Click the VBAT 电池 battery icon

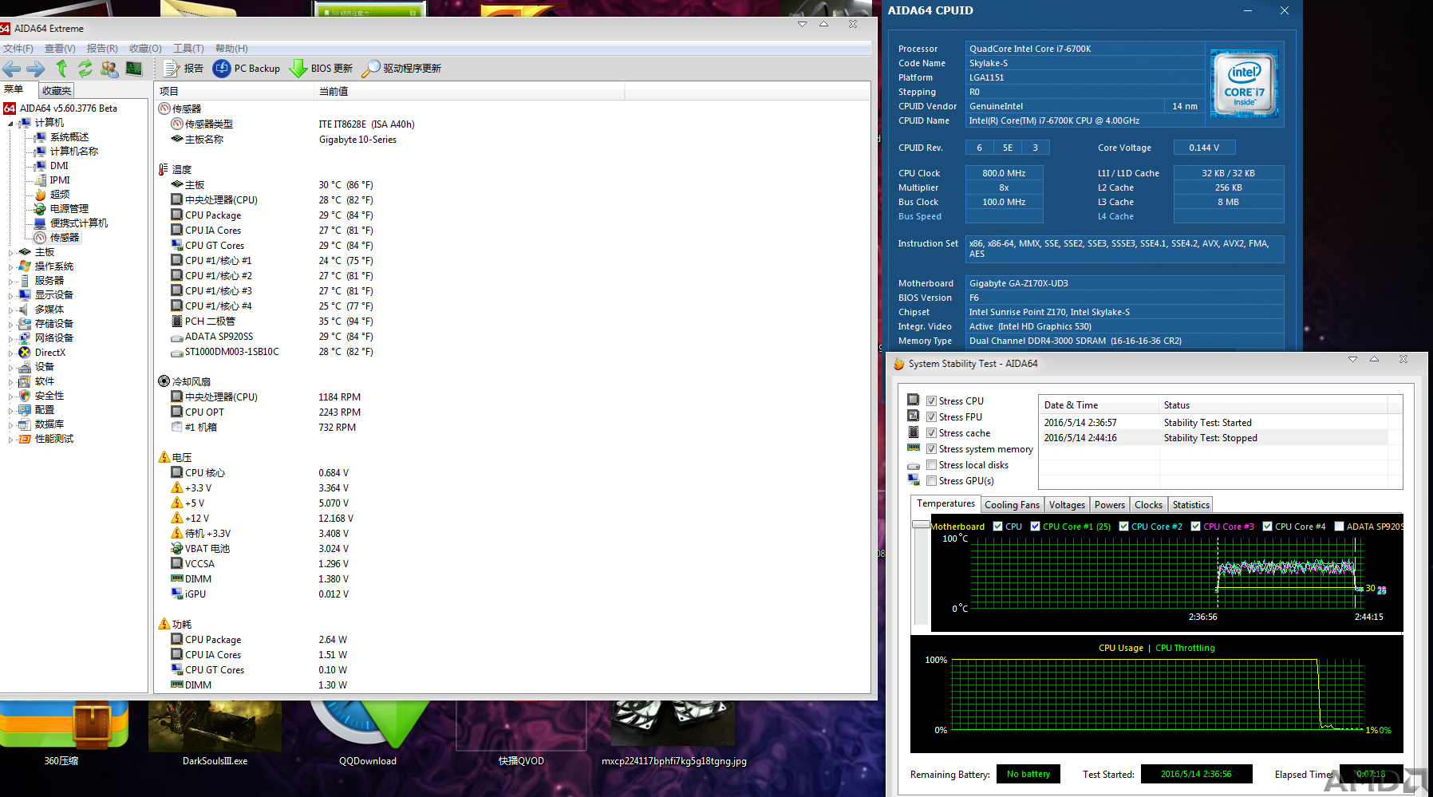click(x=177, y=548)
